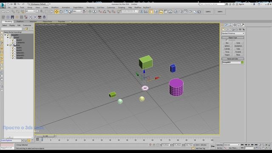Switch to the Modify command panel tab
The image size is (272, 153).
click(227, 25)
